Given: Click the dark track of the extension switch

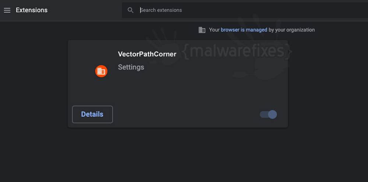Looking at the screenshot, I should coord(263,115).
